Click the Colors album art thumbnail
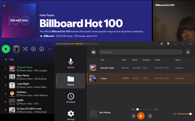The image size is (195, 121). tap(93, 78)
